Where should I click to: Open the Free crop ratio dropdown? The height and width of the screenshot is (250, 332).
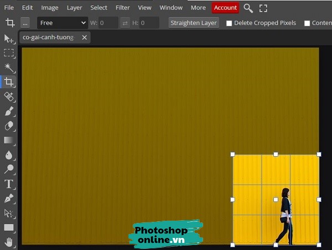click(63, 23)
